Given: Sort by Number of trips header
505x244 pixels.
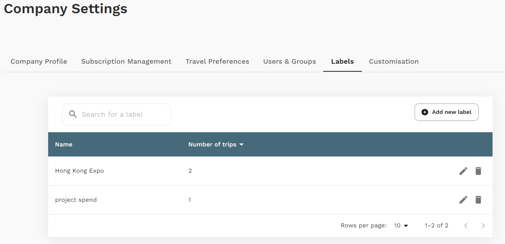Looking at the screenshot, I should click(x=212, y=144).
